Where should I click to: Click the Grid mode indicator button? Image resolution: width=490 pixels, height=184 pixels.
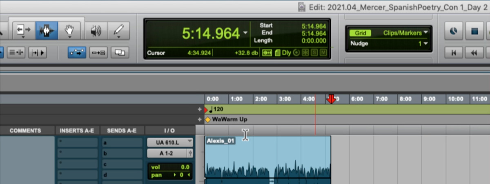pos(360,33)
